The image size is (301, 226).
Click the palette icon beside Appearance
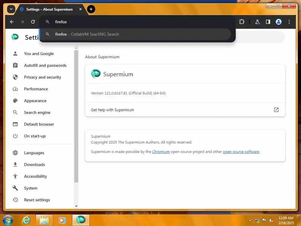[x=15, y=101]
